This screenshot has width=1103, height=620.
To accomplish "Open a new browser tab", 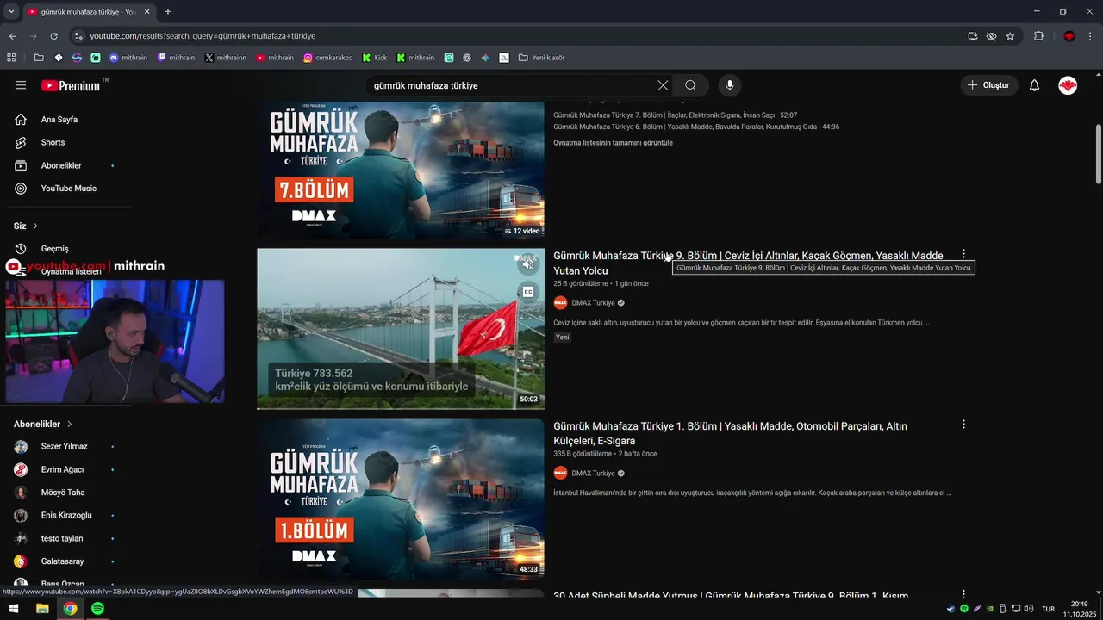I will tap(167, 11).
